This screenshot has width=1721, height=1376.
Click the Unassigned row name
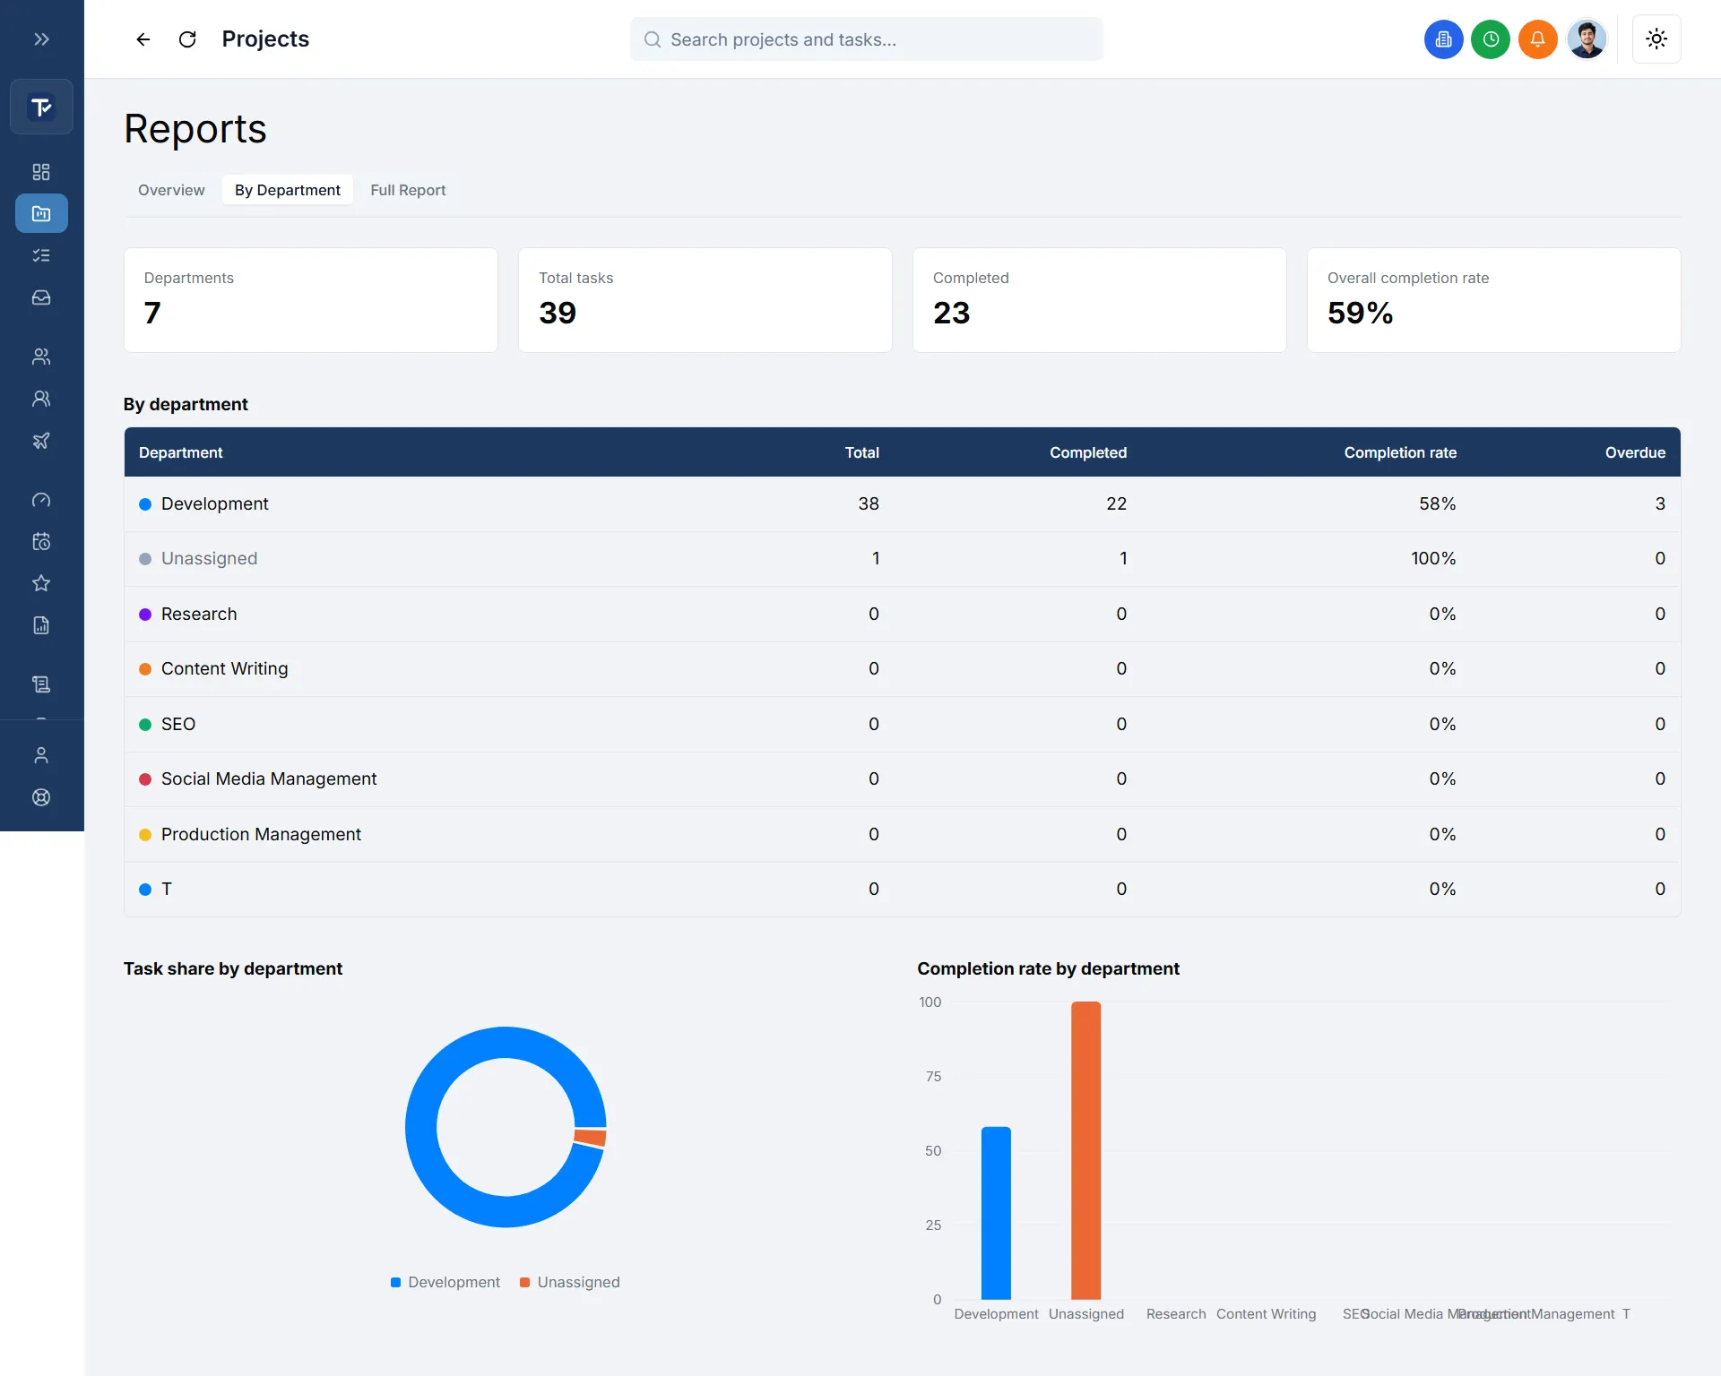click(x=210, y=558)
